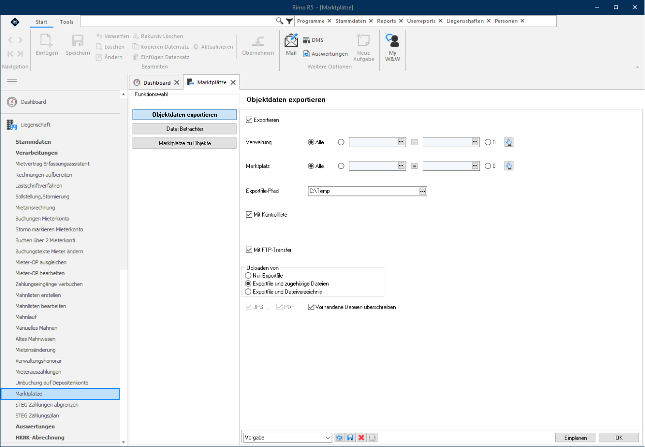This screenshot has height=447, width=645.
Task: Select the 0 radio button for Verwaltung
Action: click(488, 142)
